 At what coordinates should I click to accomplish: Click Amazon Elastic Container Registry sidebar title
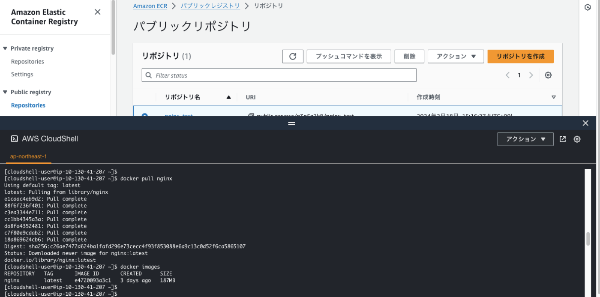(x=45, y=17)
